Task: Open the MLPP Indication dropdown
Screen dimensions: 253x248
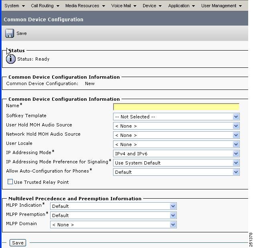Action: (113, 206)
